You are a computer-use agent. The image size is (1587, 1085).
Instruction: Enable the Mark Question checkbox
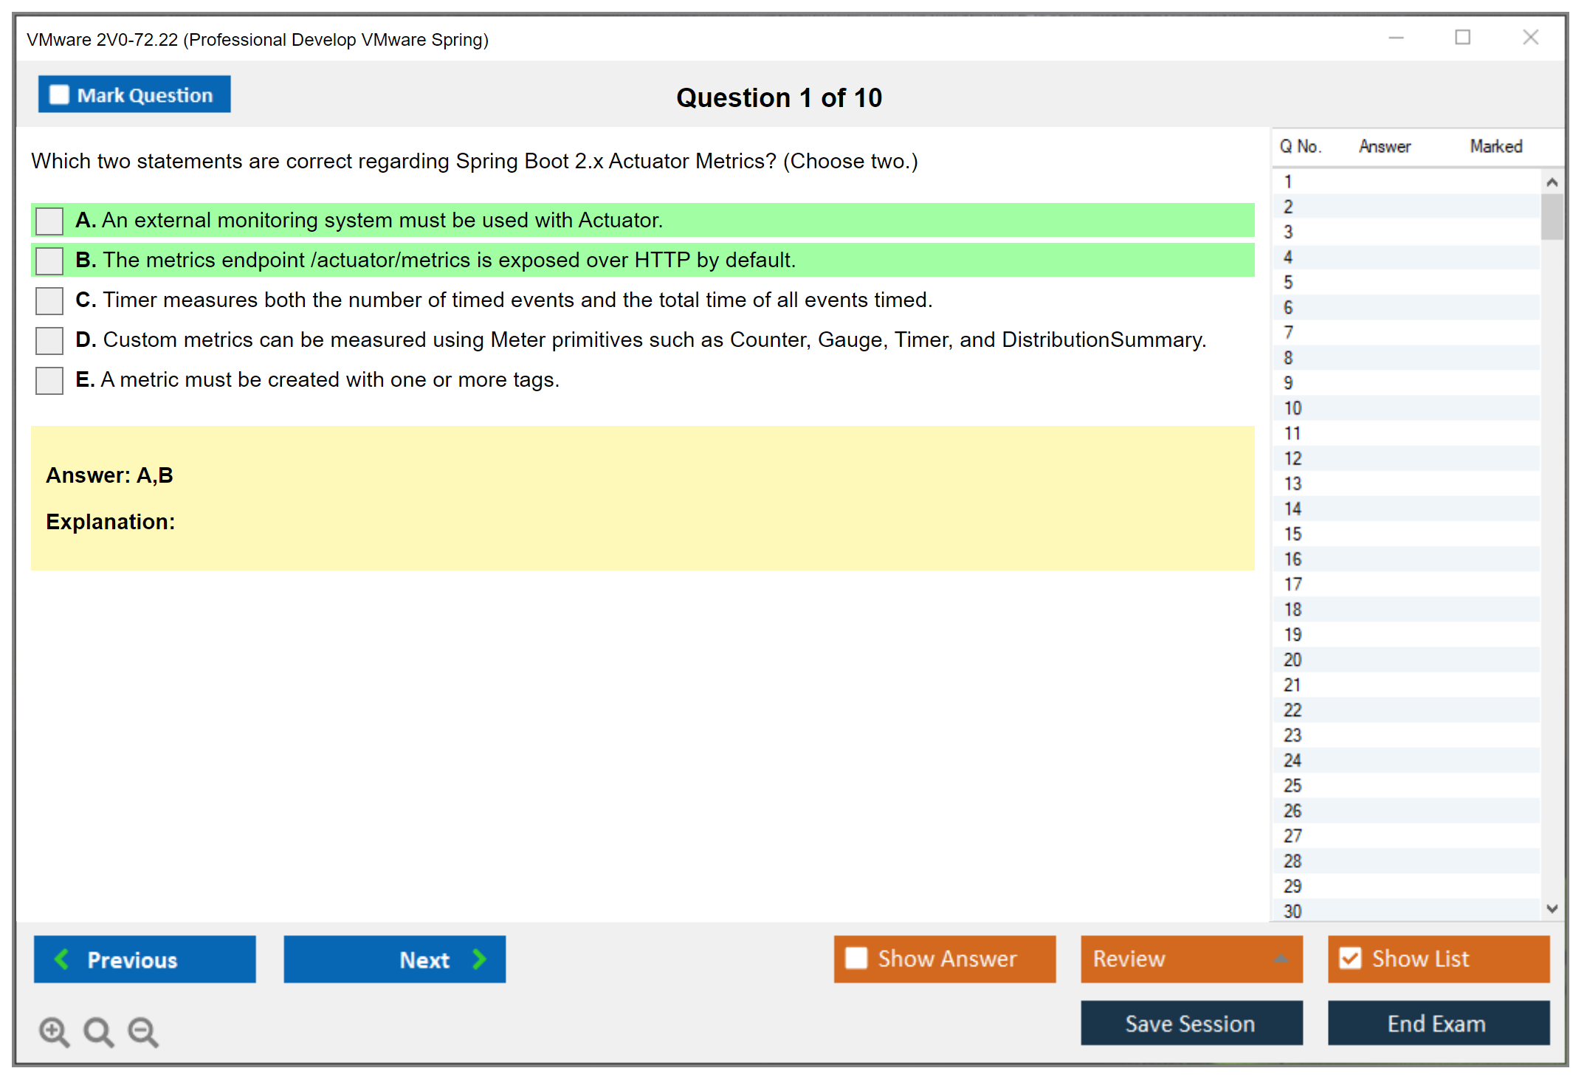tap(59, 94)
